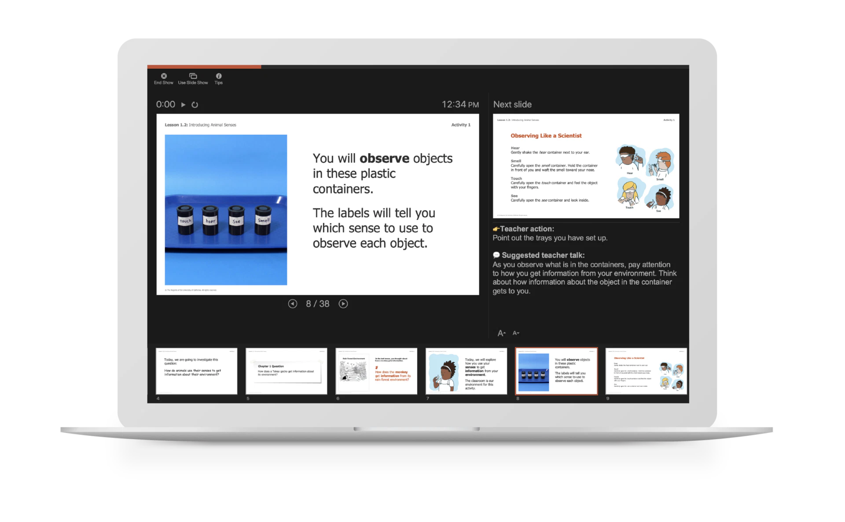This screenshot has height=522, width=845.
Task: Open presenter Tips
Action: 218,79
